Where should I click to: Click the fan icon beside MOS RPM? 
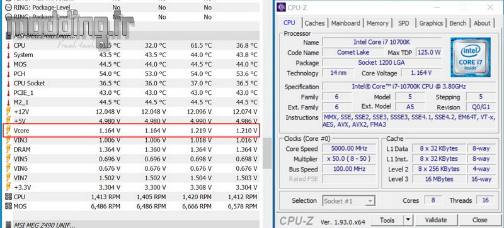[8, 206]
